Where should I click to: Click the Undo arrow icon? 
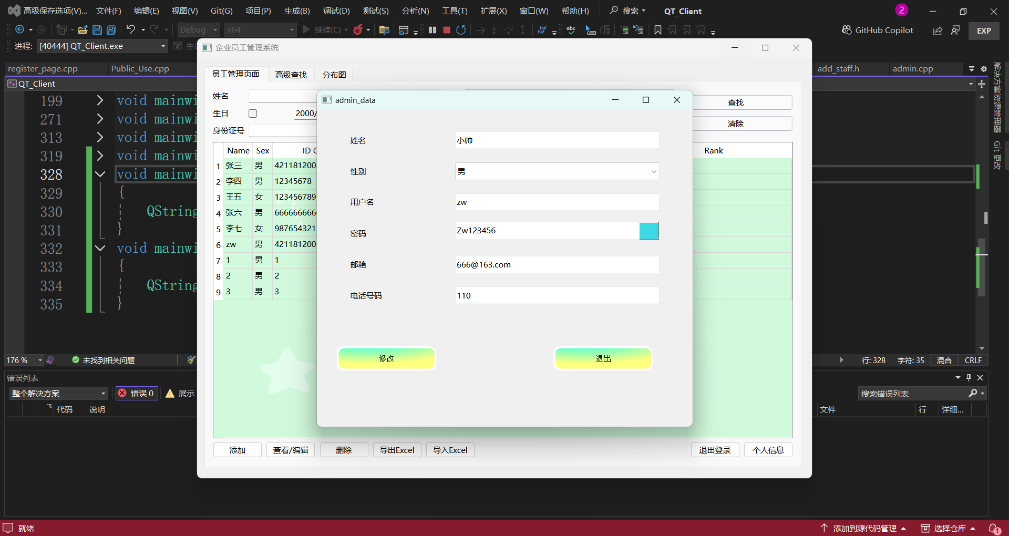[x=131, y=30]
